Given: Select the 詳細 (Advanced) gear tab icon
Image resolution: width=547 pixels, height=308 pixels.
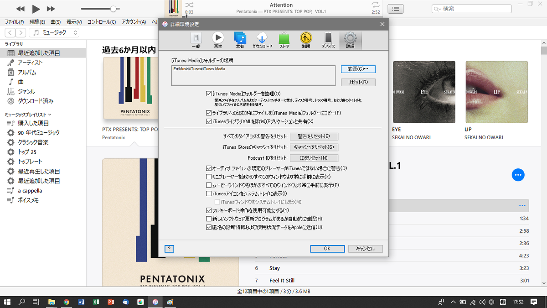Looking at the screenshot, I should pos(350,40).
